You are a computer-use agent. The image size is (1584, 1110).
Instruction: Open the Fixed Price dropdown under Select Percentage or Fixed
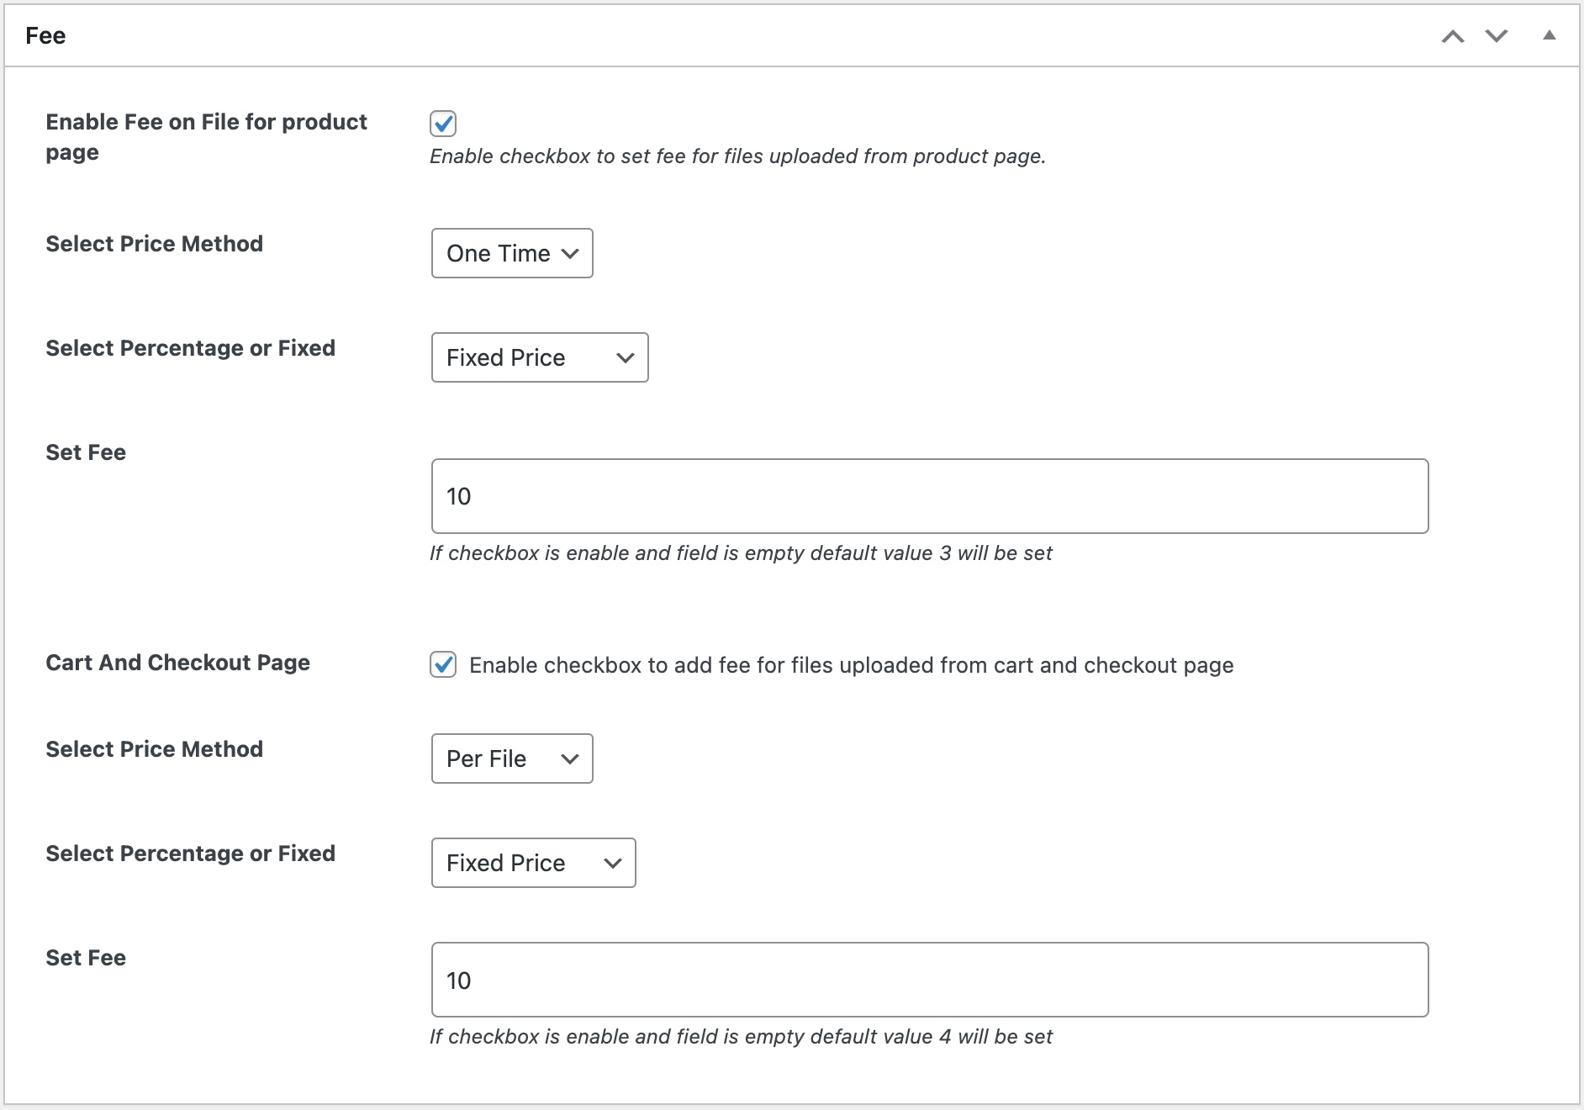coord(539,357)
